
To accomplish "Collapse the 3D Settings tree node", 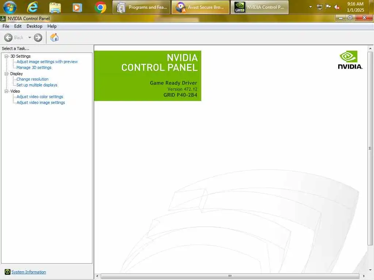I will (7, 56).
